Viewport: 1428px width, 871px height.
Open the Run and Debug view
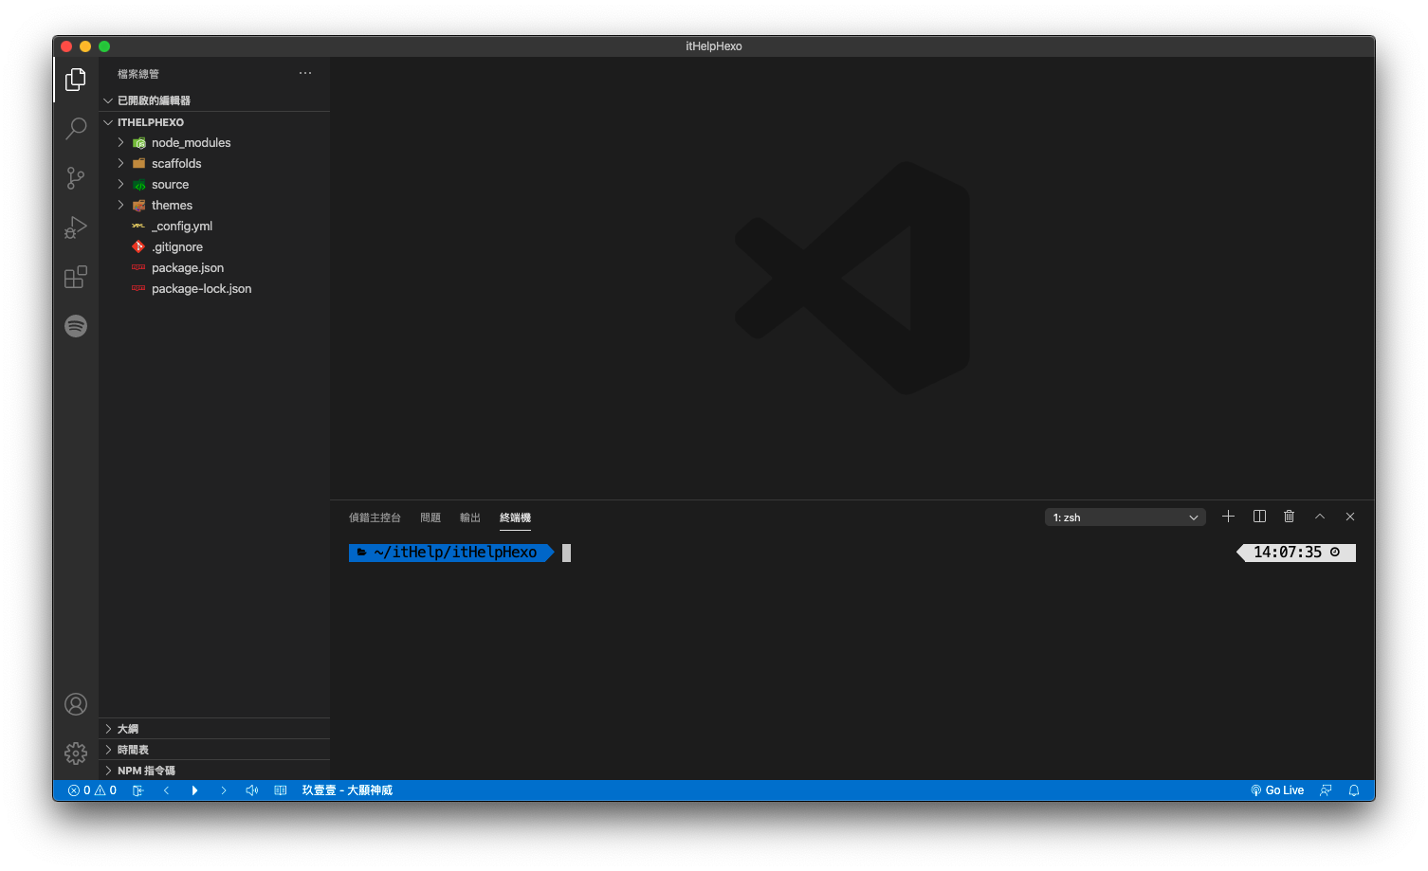click(76, 227)
